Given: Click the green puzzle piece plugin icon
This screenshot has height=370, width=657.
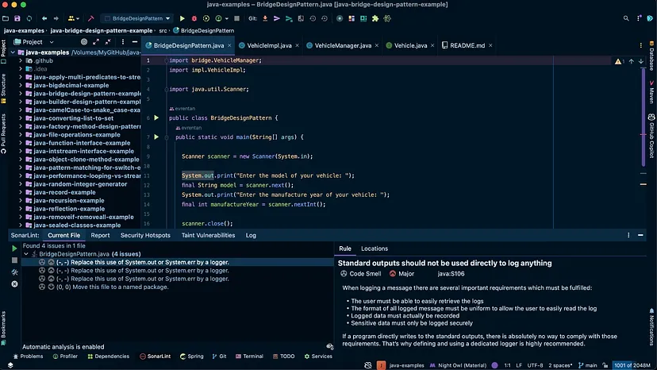Looking at the screenshot, I should [375, 18].
